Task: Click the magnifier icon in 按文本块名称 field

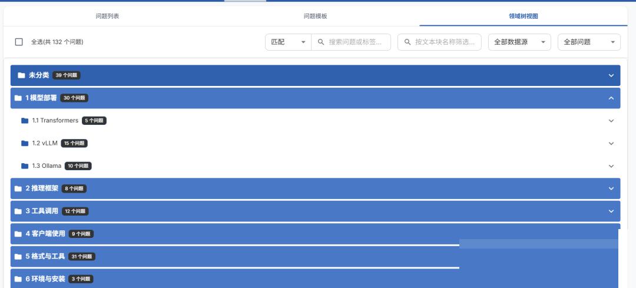Action: (408, 42)
